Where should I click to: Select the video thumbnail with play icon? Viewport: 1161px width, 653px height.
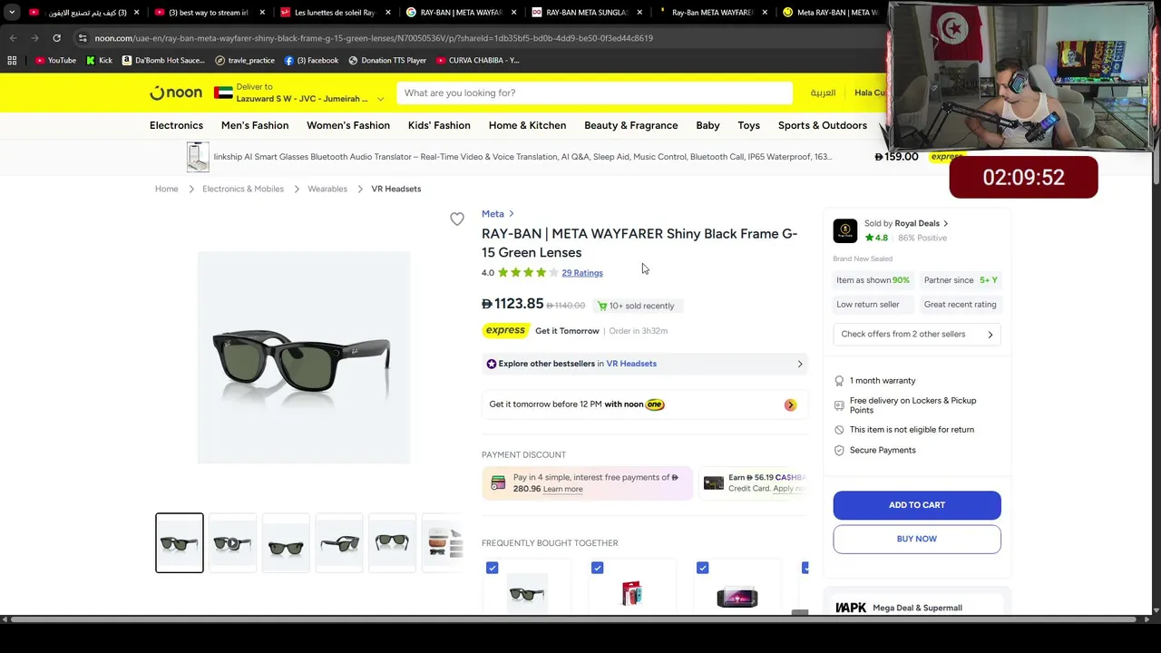click(x=232, y=543)
